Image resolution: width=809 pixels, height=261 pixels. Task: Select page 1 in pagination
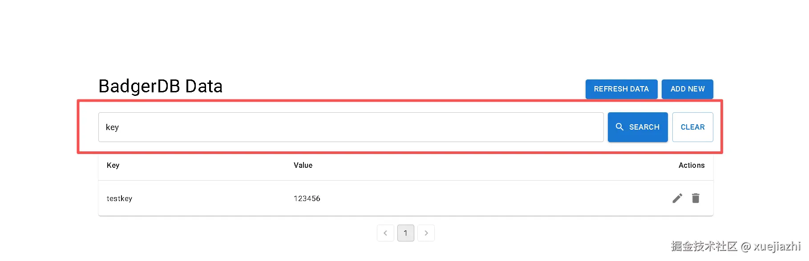(405, 233)
